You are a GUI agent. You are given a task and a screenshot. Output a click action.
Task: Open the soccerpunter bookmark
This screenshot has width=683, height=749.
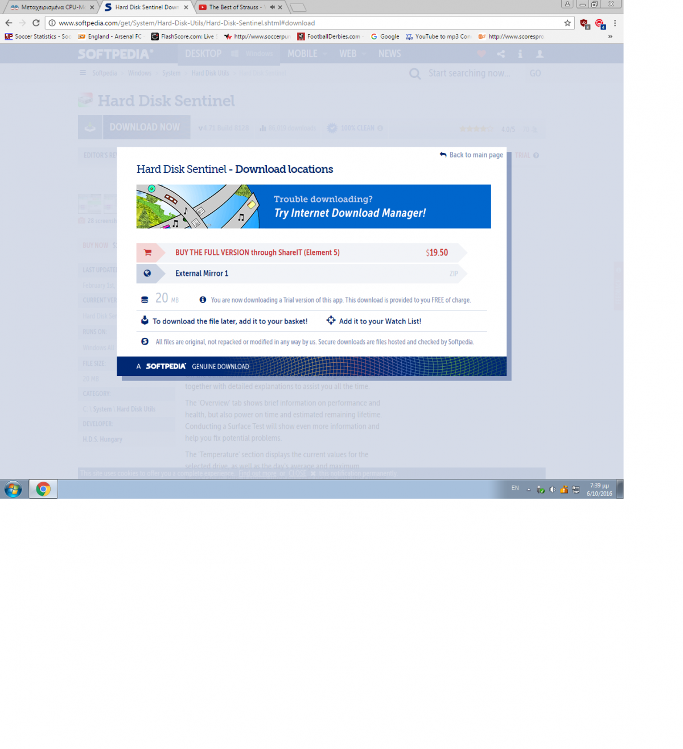click(x=257, y=36)
